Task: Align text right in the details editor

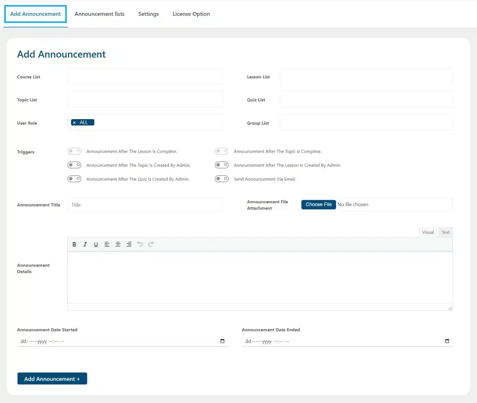Action: click(129, 244)
